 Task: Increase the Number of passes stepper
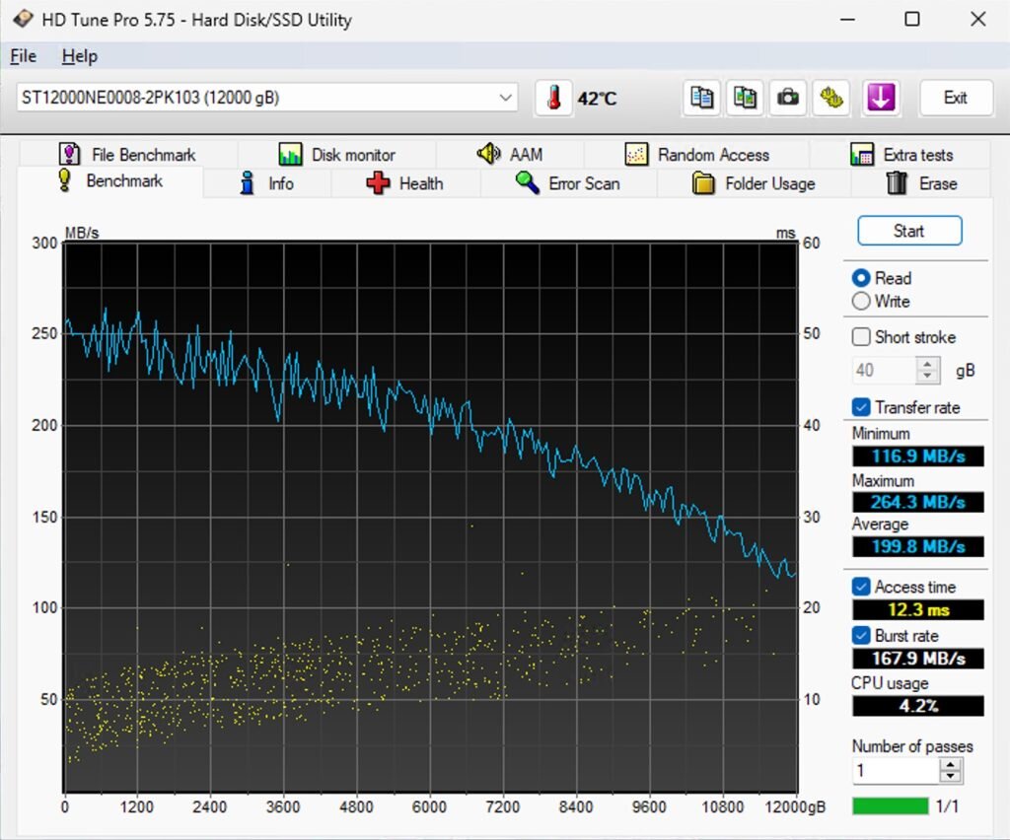pos(951,764)
